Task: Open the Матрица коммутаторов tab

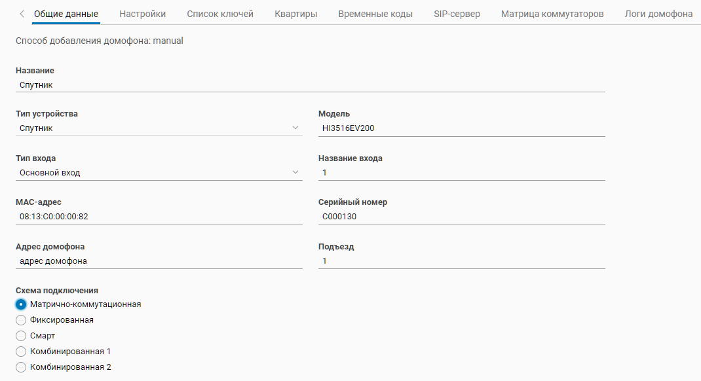Action: (552, 14)
